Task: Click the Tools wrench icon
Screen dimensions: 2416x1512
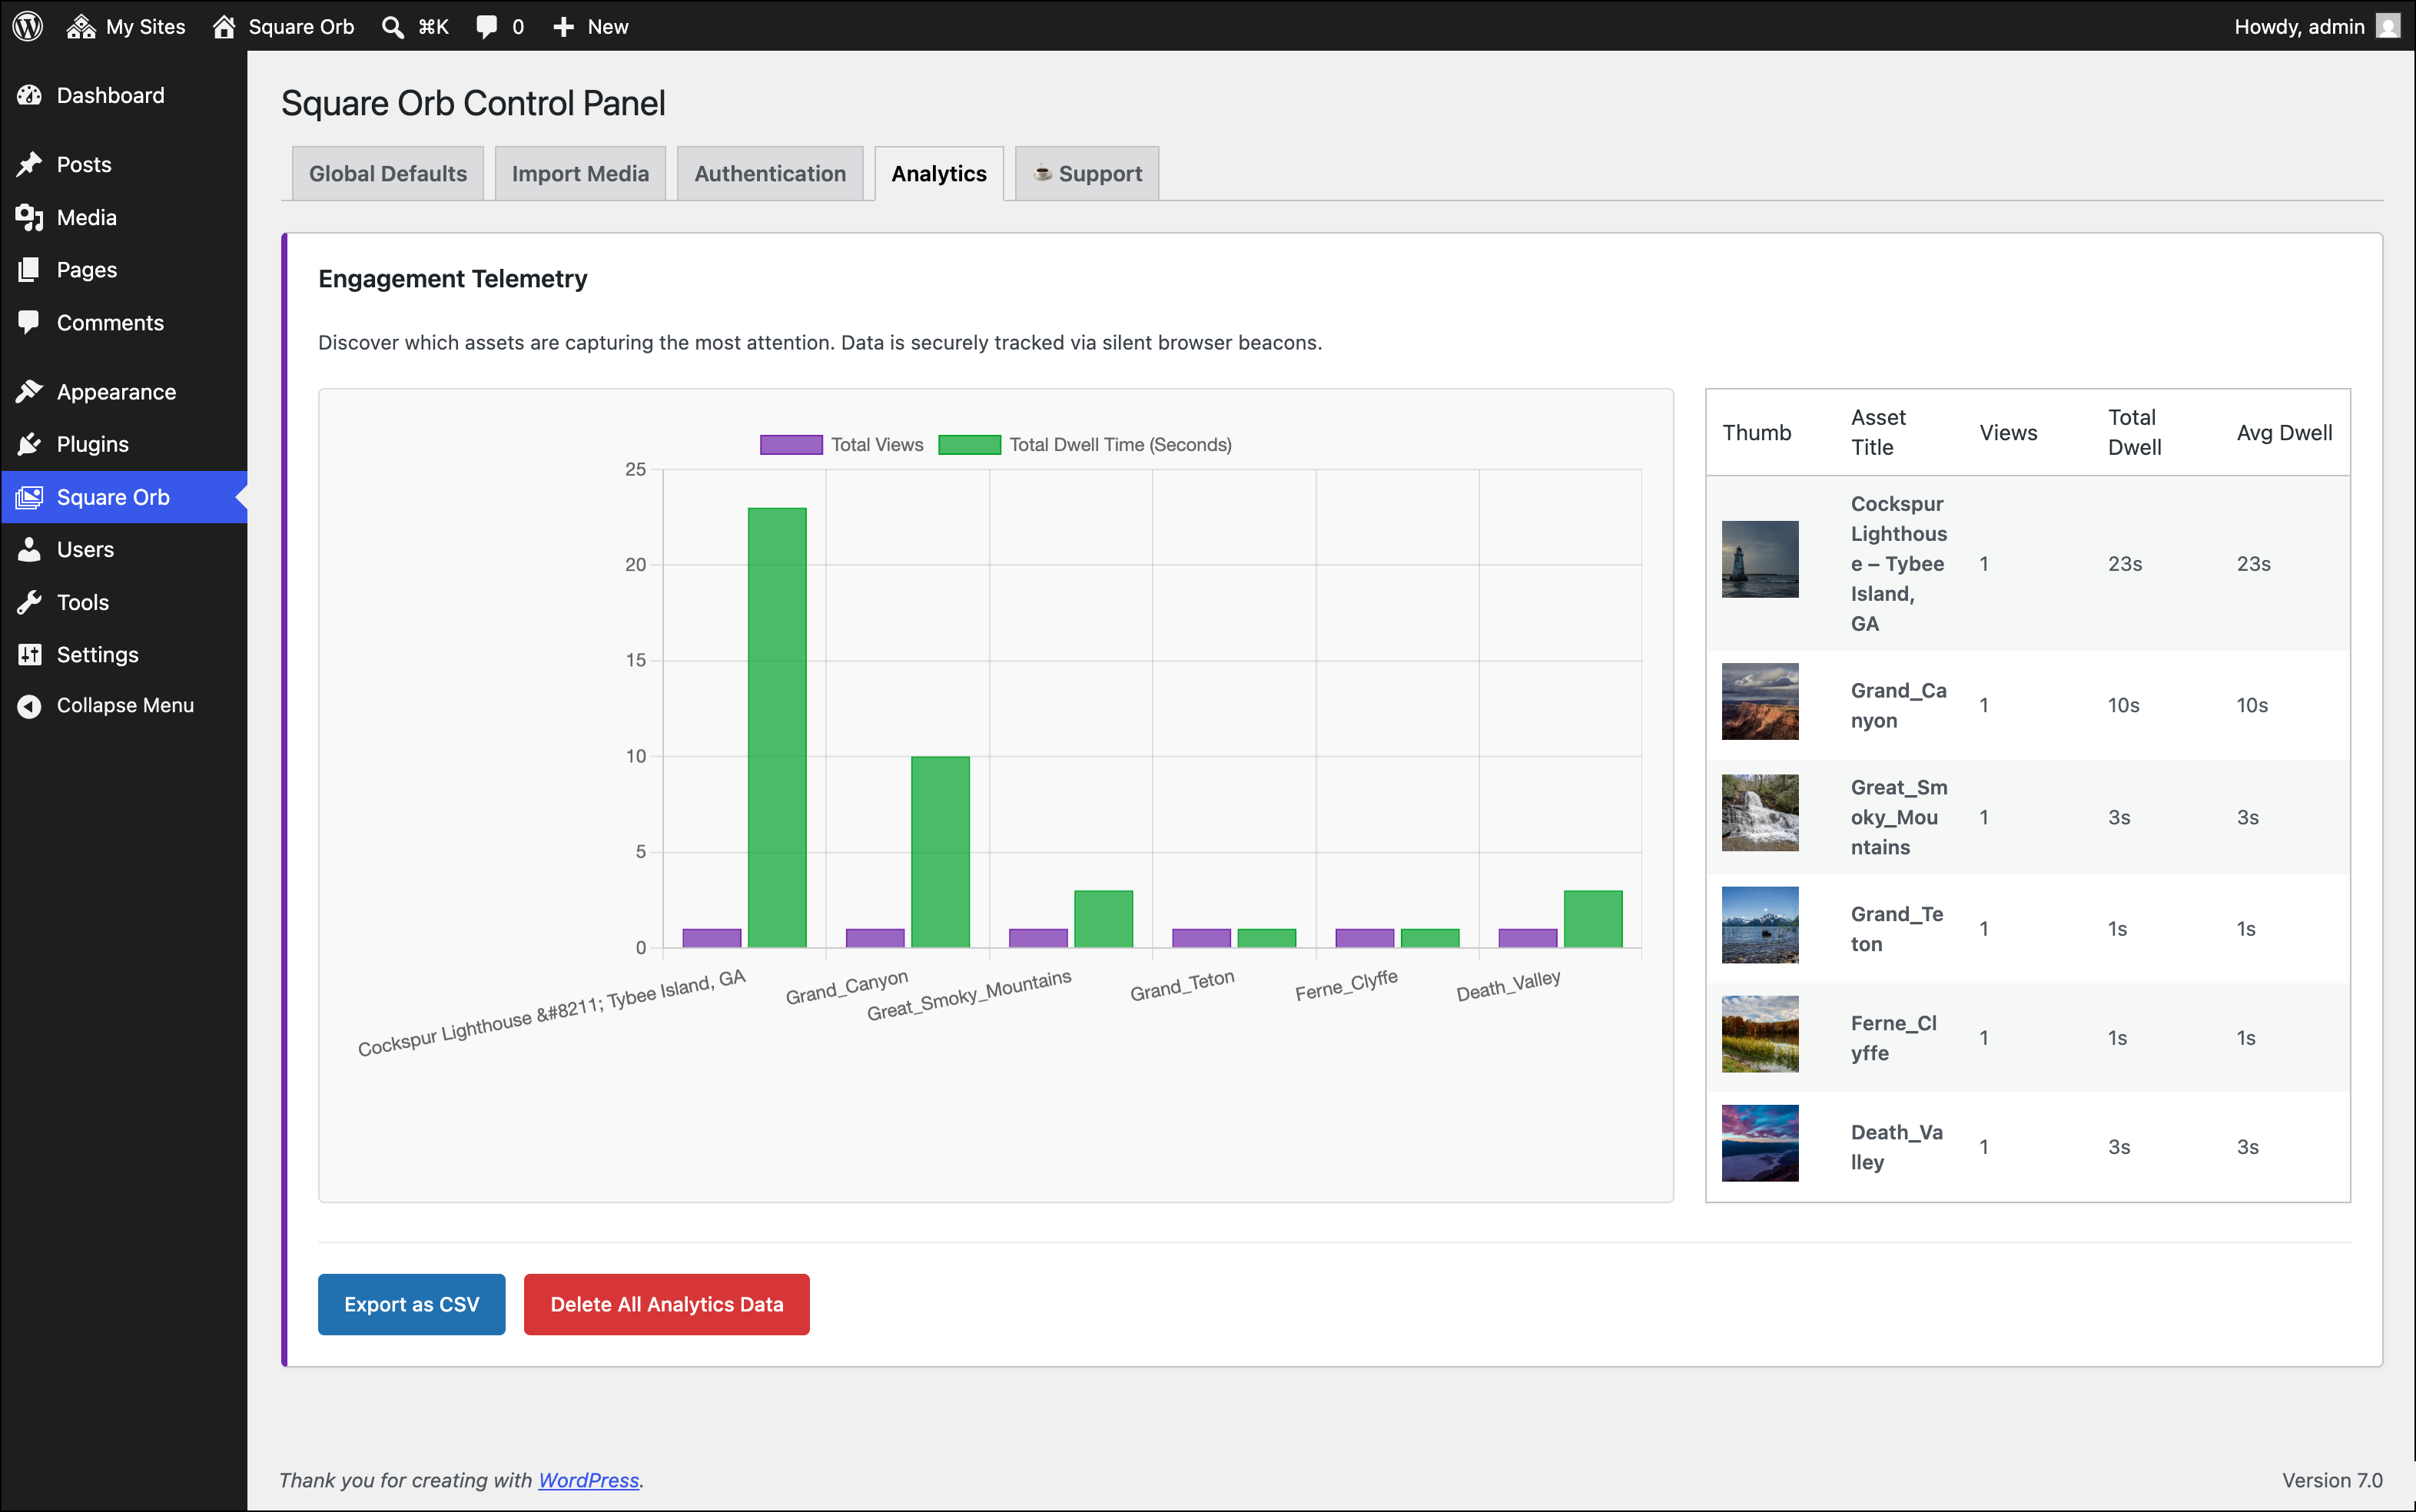Action: (30, 602)
